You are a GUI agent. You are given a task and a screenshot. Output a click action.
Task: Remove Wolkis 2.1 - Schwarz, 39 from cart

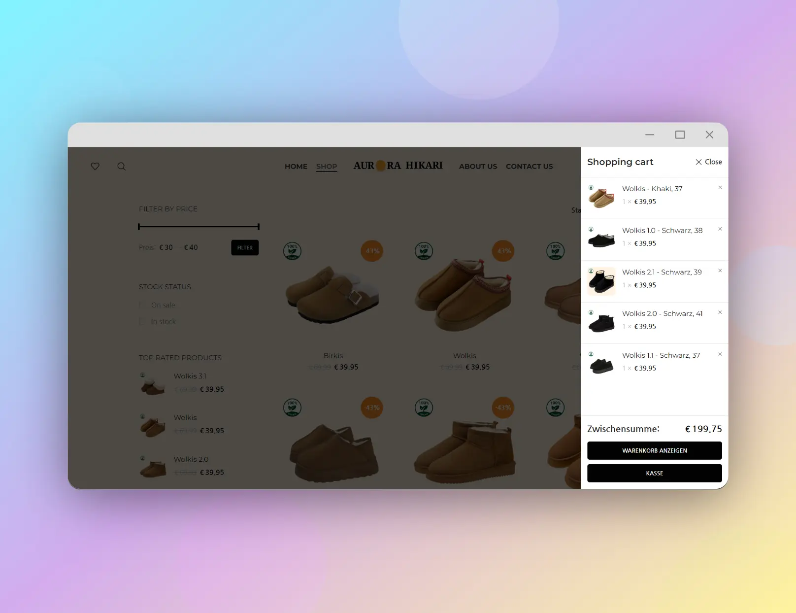pyautogui.click(x=720, y=271)
